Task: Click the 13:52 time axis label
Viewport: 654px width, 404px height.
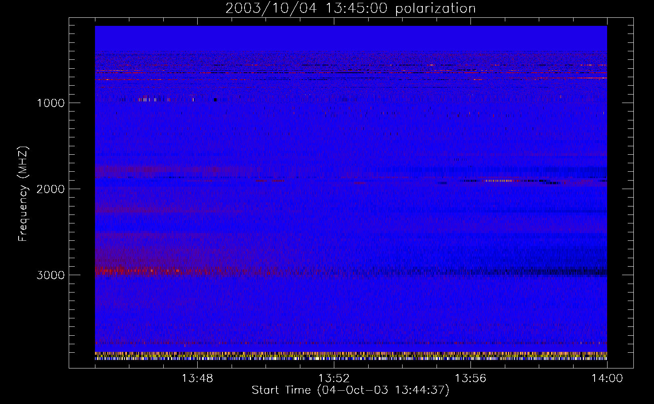Action: pyautogui.click(x=334, y=379)
